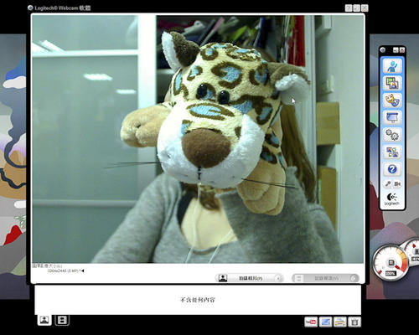
Task: Toggle the microphone mute in sidebar
Action: tap(388, 183)
